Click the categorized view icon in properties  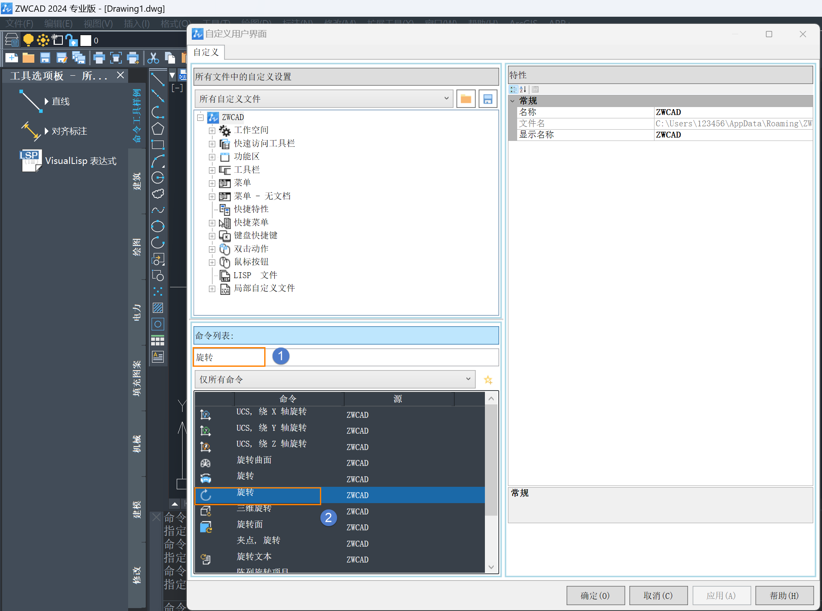coord(513,89)
